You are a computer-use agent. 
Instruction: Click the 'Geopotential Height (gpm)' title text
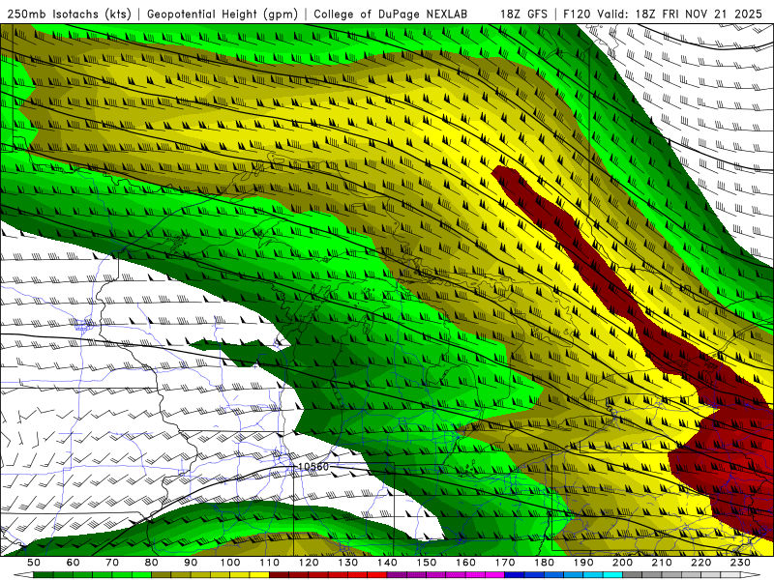223,14
